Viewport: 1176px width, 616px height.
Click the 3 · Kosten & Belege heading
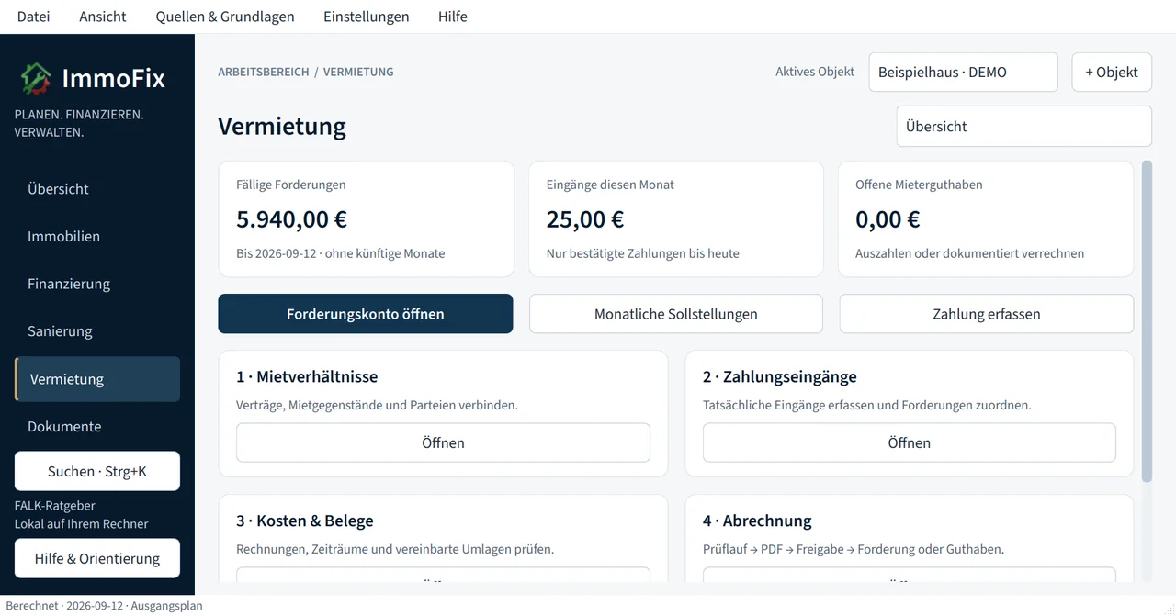coord(305,521)
